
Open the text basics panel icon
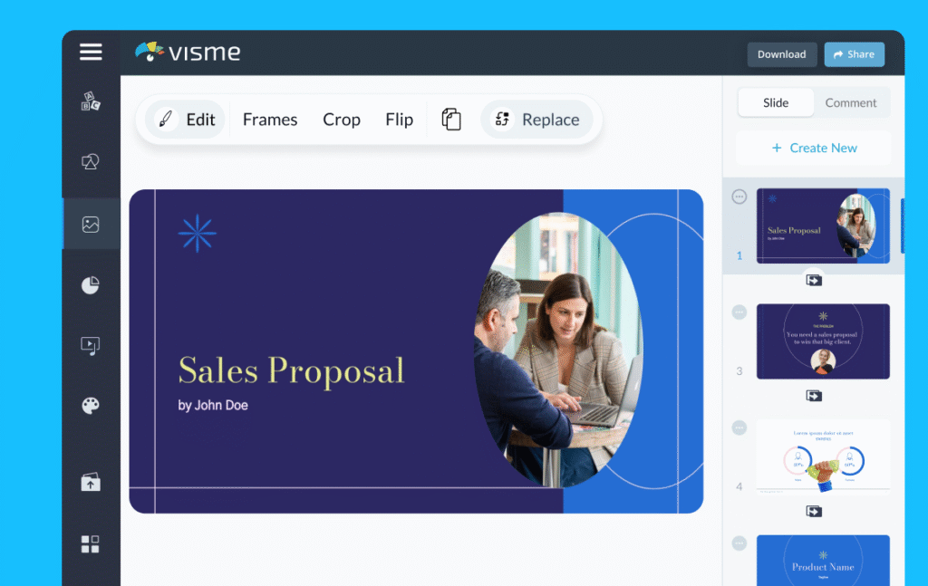(91, 101)
